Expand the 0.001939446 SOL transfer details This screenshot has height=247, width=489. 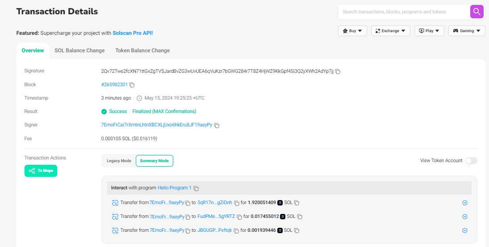(465, 230)
